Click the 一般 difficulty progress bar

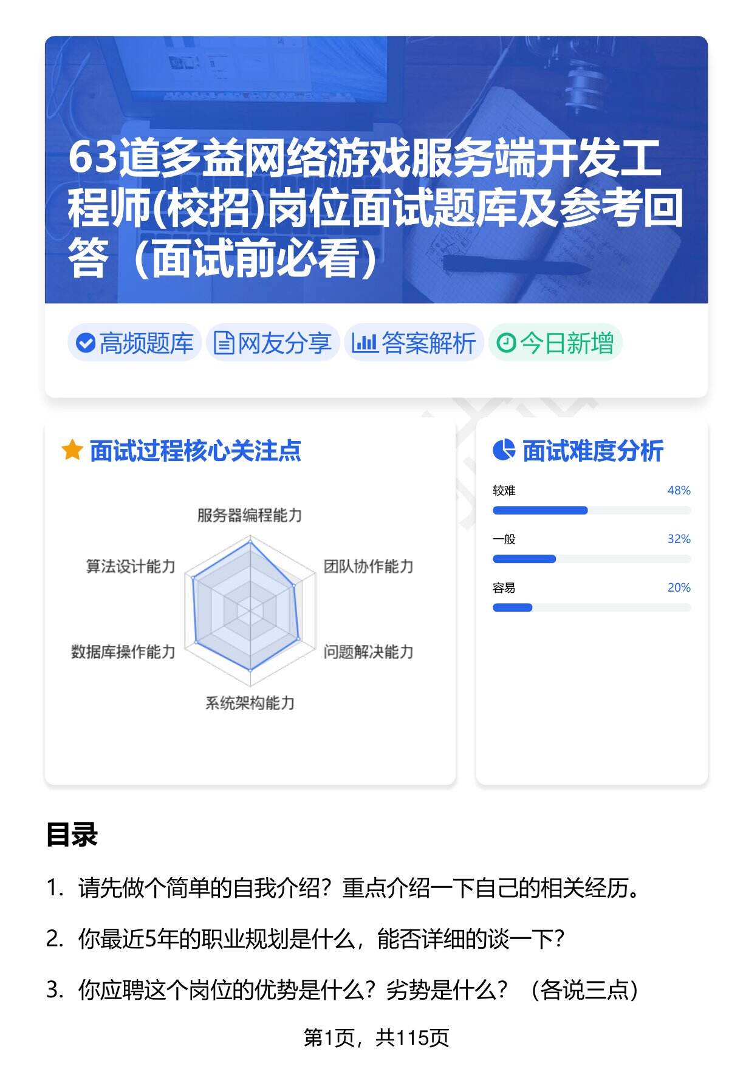591,559
